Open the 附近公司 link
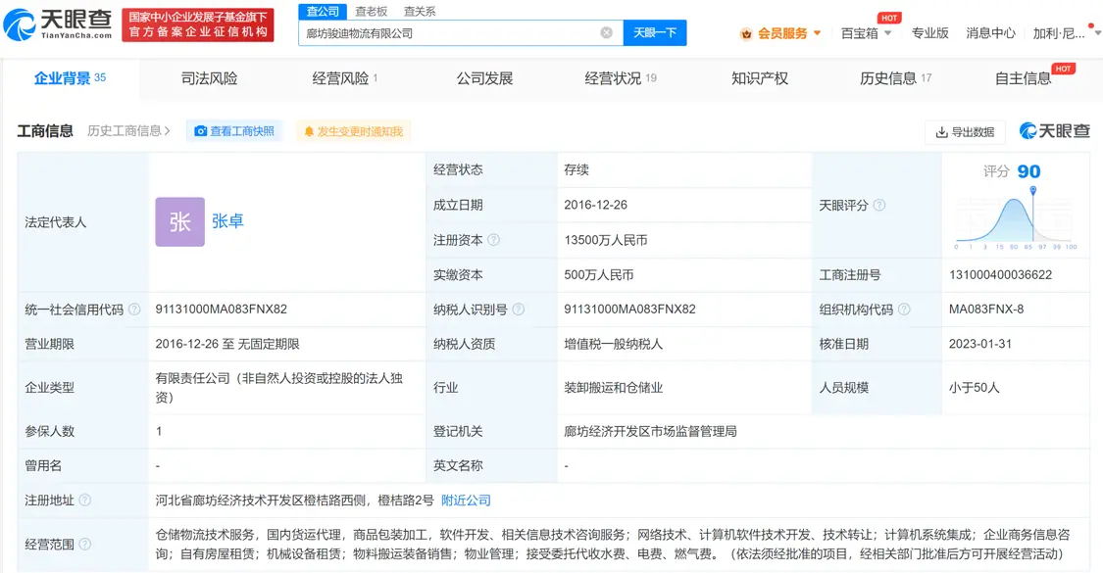The image size is (1103, 573). pos(466,501)
